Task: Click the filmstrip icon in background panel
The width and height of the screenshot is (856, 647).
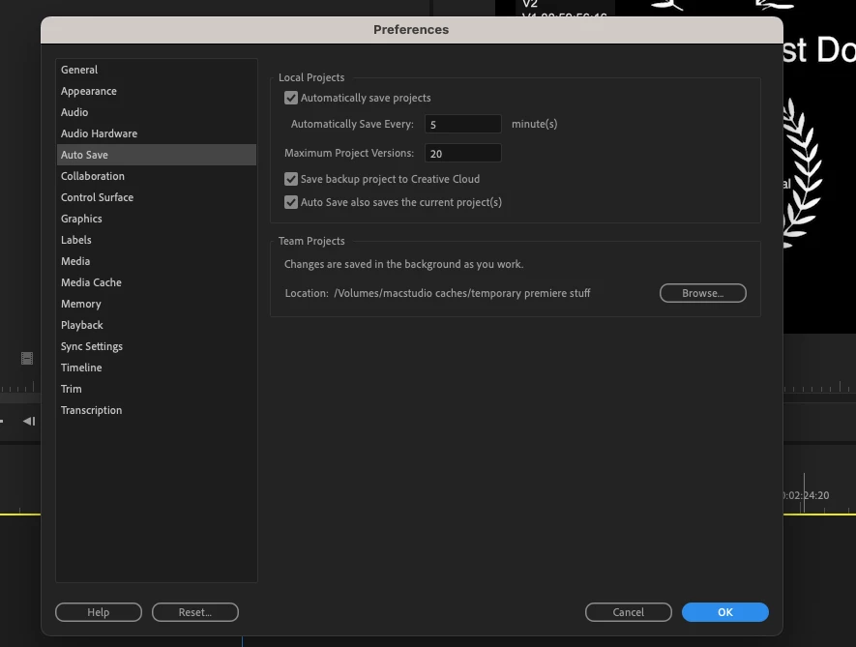Action: pyautogui.click(x=27, y=358)
